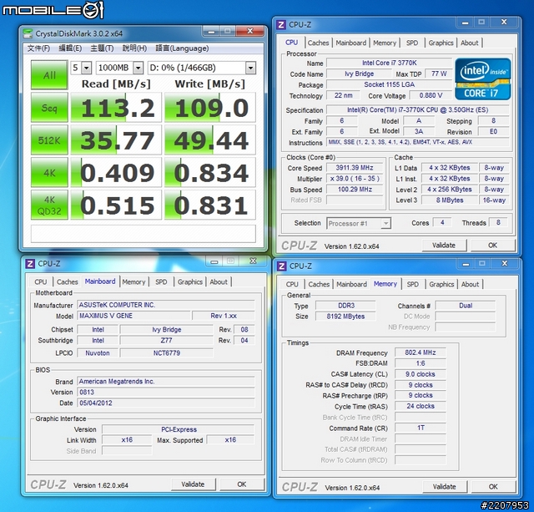
Task: Select CPU tab in the Mainboard window
Action: click(x=41, y=282)
